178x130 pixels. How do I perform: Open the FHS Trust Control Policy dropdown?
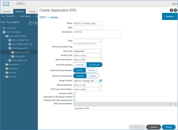tap(101, 89)
